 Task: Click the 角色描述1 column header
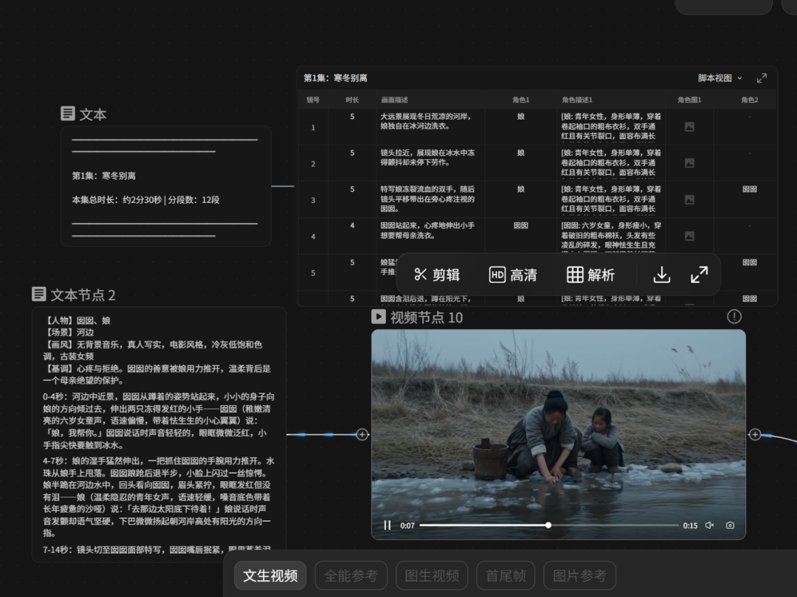coord(577,100)
